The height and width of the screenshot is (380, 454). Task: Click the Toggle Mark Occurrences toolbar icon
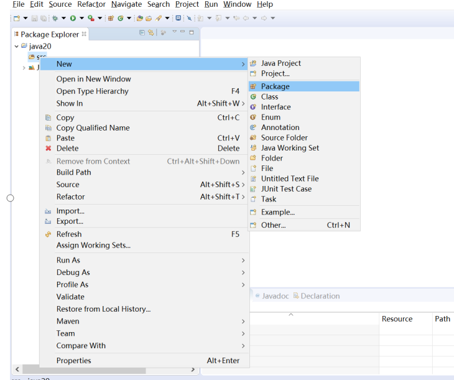point(189,18)
